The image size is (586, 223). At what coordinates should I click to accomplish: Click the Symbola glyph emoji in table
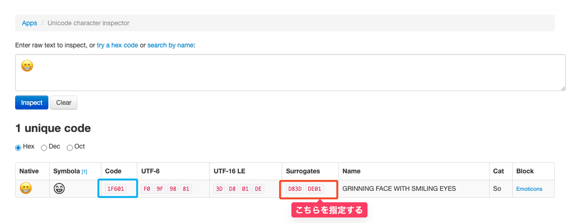(x=60, y=188)
